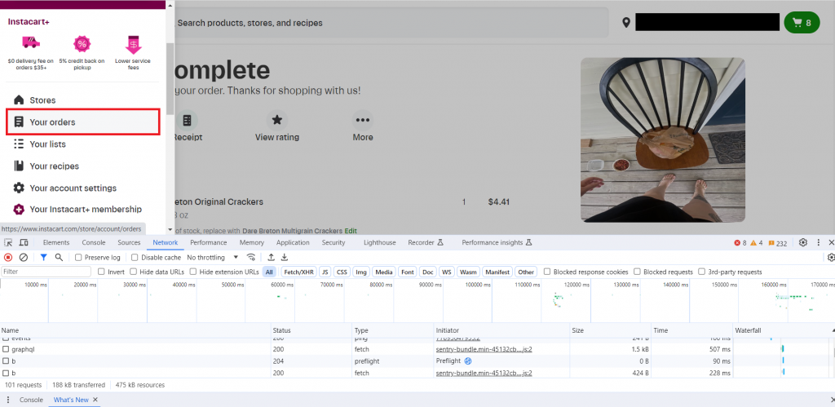Screen dimensions: 835x407
Task: Close the What's New drawer tab
Action: pos(95,400)
